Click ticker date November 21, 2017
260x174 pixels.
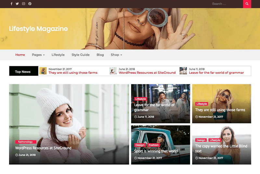(60, 69)
